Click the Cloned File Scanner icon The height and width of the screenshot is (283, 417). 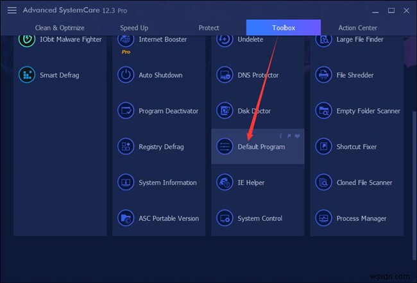pyautogui.click(x=323, y=182)
